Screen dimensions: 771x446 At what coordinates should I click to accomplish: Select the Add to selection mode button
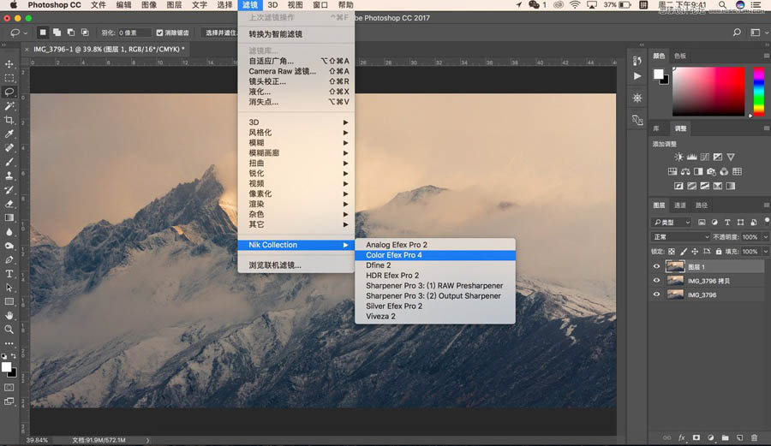click(57, 33)
